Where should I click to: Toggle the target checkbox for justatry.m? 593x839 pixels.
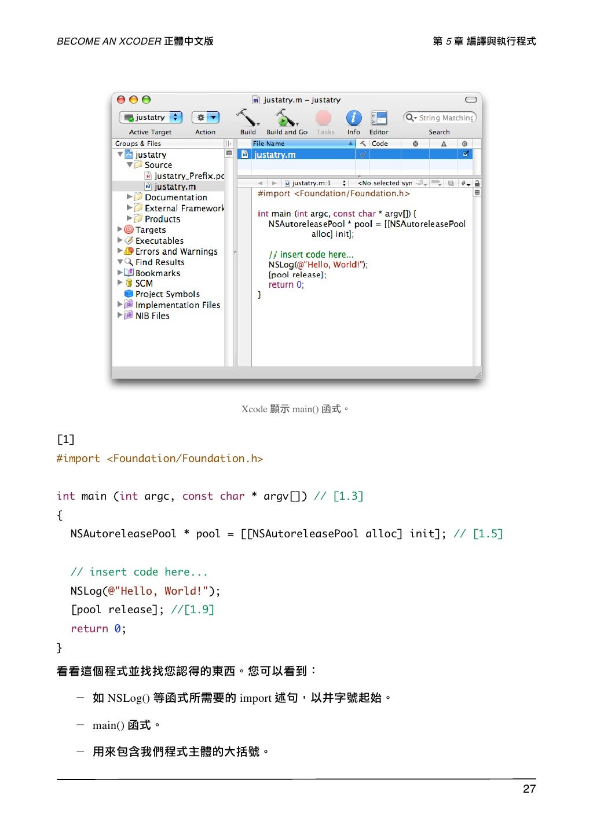tap(466, 154)
